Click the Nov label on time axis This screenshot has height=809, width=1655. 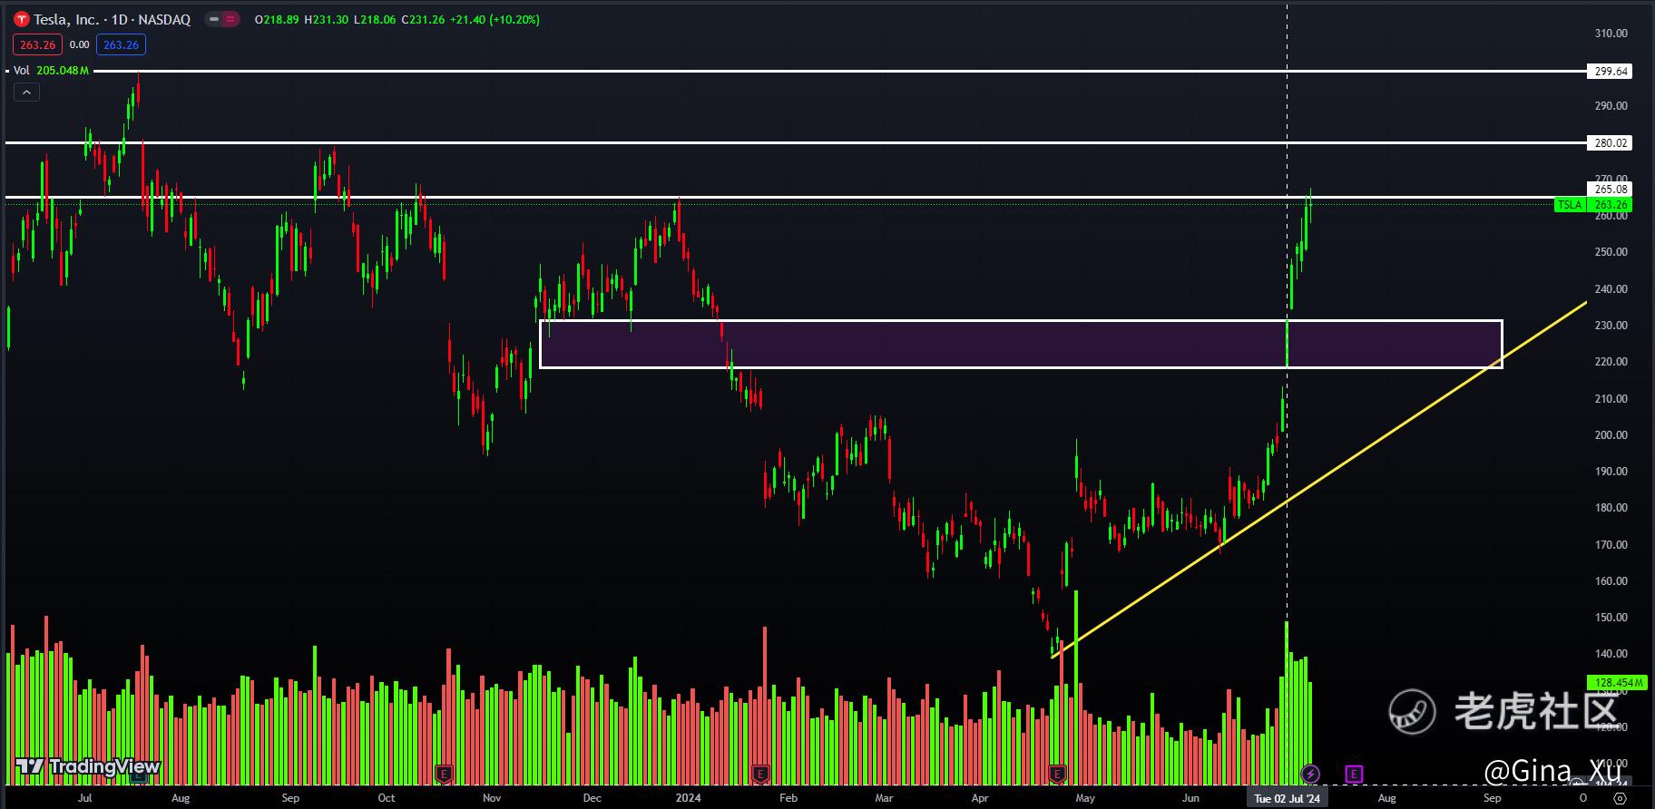pos(492,798)
